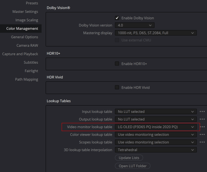Enable the HDR10+ checkbox
207x172 pixels.
[117, 64]
